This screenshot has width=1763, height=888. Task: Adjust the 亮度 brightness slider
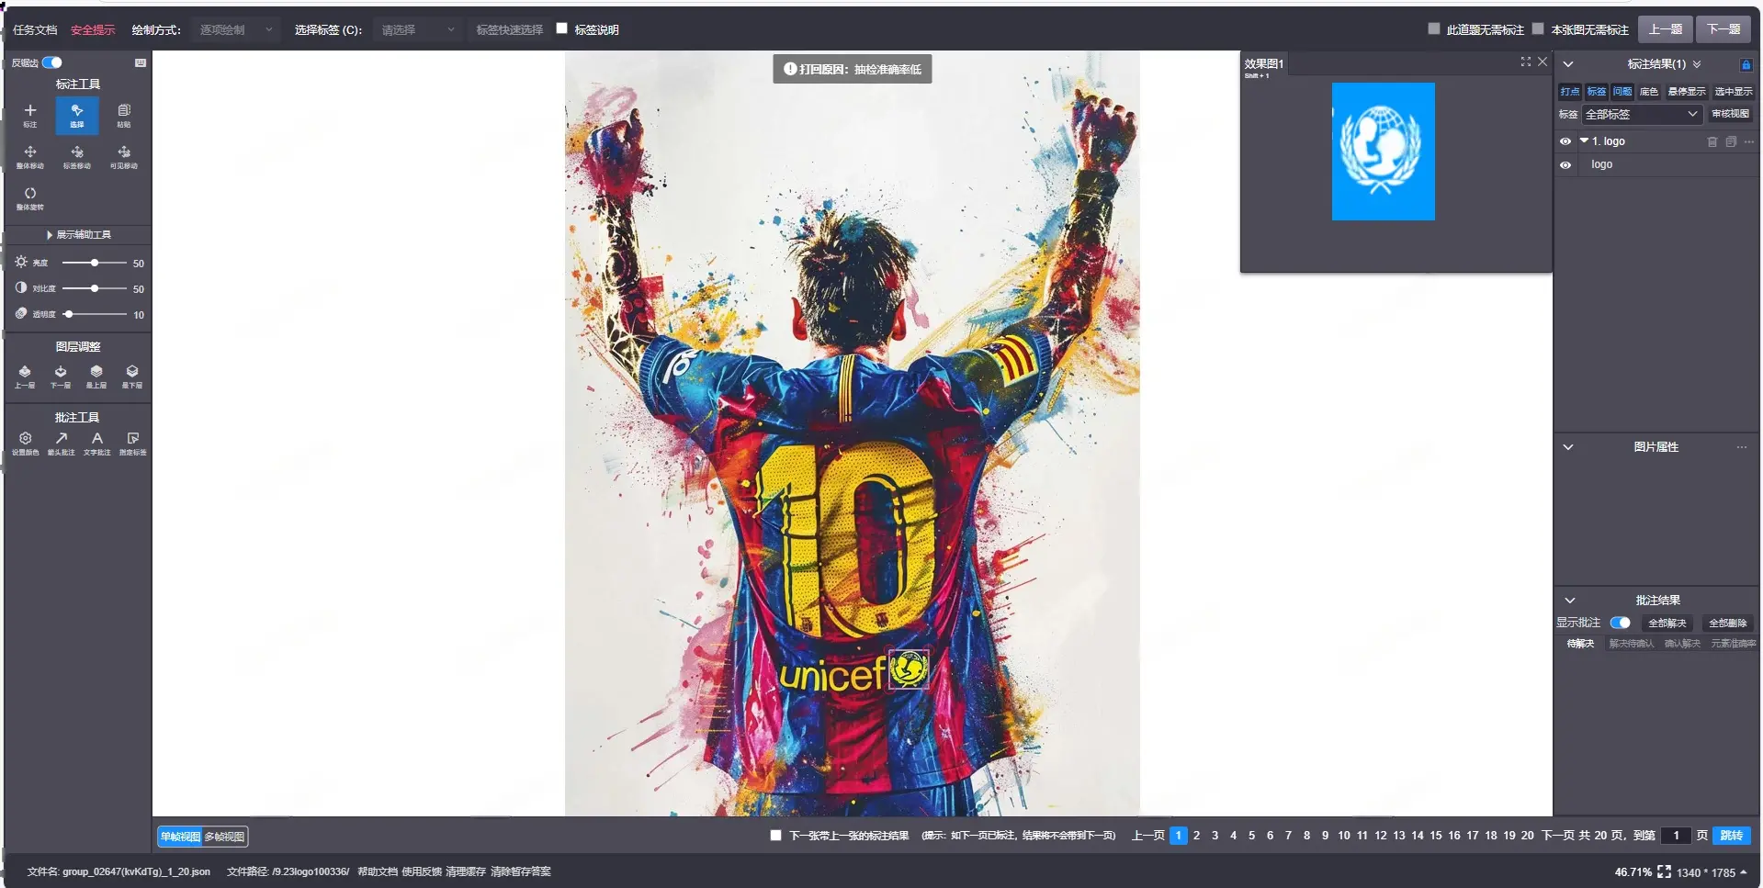(x=95, y=263)
